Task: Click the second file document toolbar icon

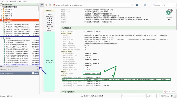Action: pyautogui.click(x=46, y=5)
